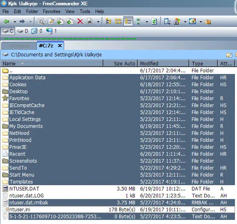The width and height of the screenshot is (237, 224).
Task: Open dropdown beside the Windows flag icon
Action: 185,22
